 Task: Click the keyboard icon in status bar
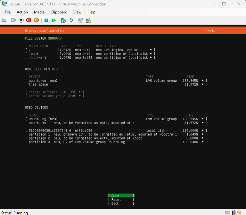coord(227,212)
